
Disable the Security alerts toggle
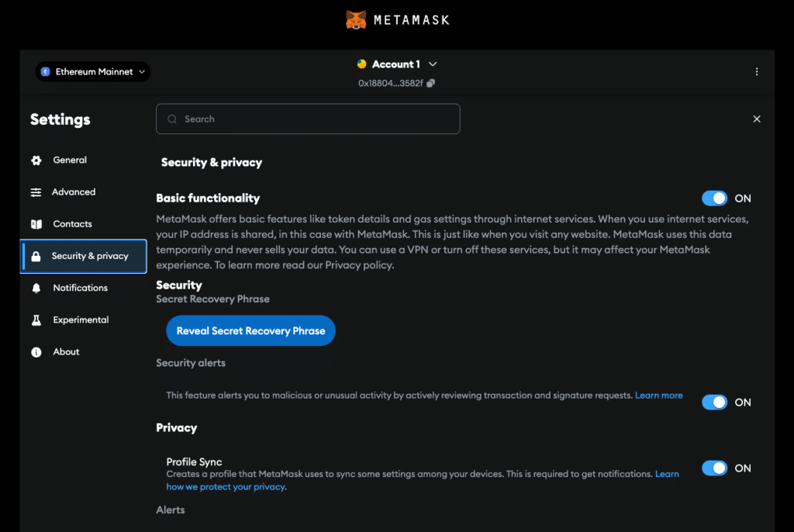coord(715,402)
